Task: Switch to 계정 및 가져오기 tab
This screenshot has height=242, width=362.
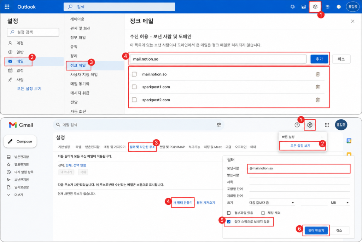Action: pos(115,147)
